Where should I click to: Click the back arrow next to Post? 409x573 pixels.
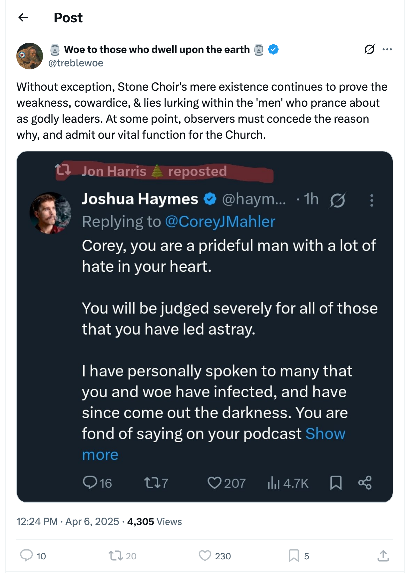[x=23, y=17]
